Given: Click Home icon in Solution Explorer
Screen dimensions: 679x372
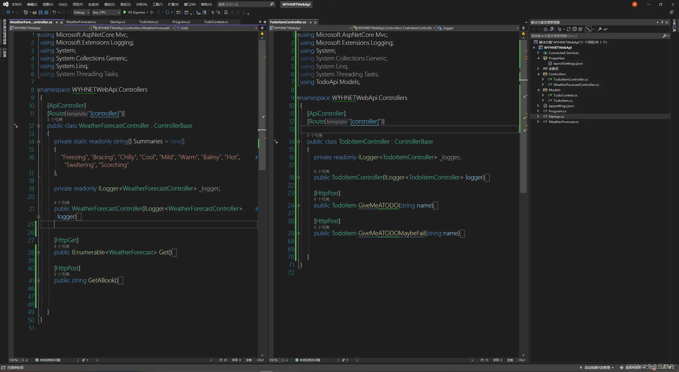Looking at the screenshot, I should pyautogui.click(x=545, y=29).
